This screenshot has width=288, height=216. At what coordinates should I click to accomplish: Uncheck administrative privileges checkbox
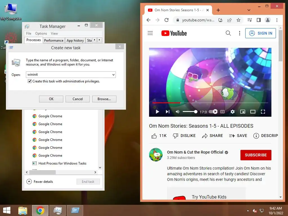[30, 81]
